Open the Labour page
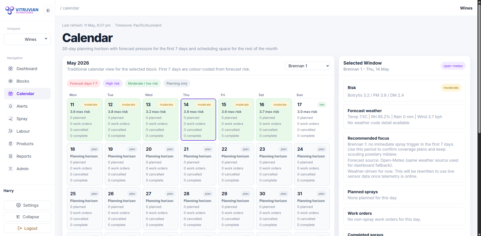The height and width of the screenshot is (236, 481). 27,131
